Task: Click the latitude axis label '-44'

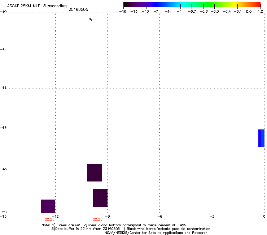Action: point(3,88)
